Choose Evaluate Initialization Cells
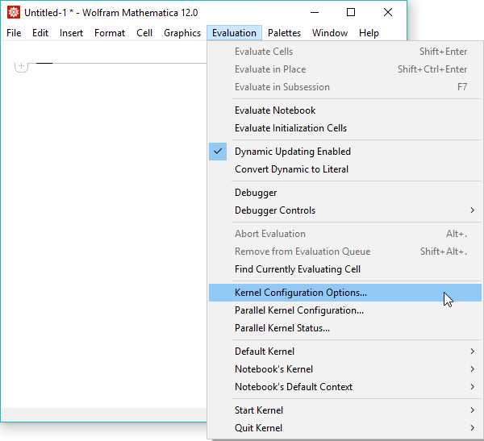This screenshot has width=484, height=441. [x=345, y=128]
